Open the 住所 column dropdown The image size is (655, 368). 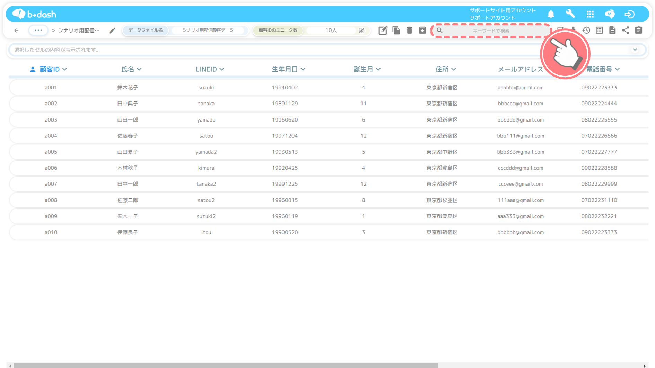coord(454,69)
